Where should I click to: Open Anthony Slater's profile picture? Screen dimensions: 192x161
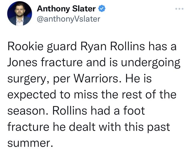coord(19,13)
